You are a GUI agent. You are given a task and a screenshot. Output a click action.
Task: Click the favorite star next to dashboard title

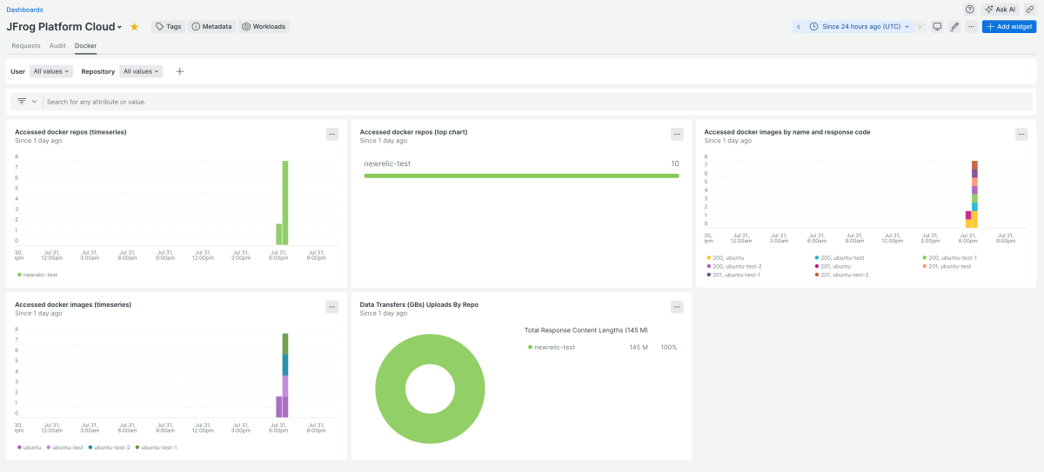click(x=134, y=27)
